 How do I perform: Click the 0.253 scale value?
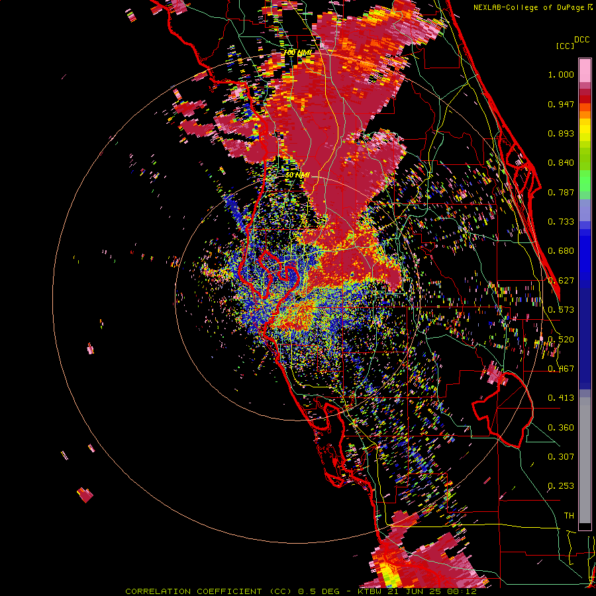point(561,486)
